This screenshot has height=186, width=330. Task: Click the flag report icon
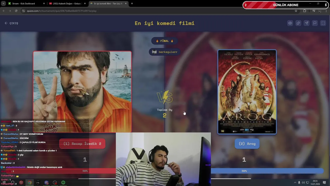pyautogui.click(x=315, y=23)
